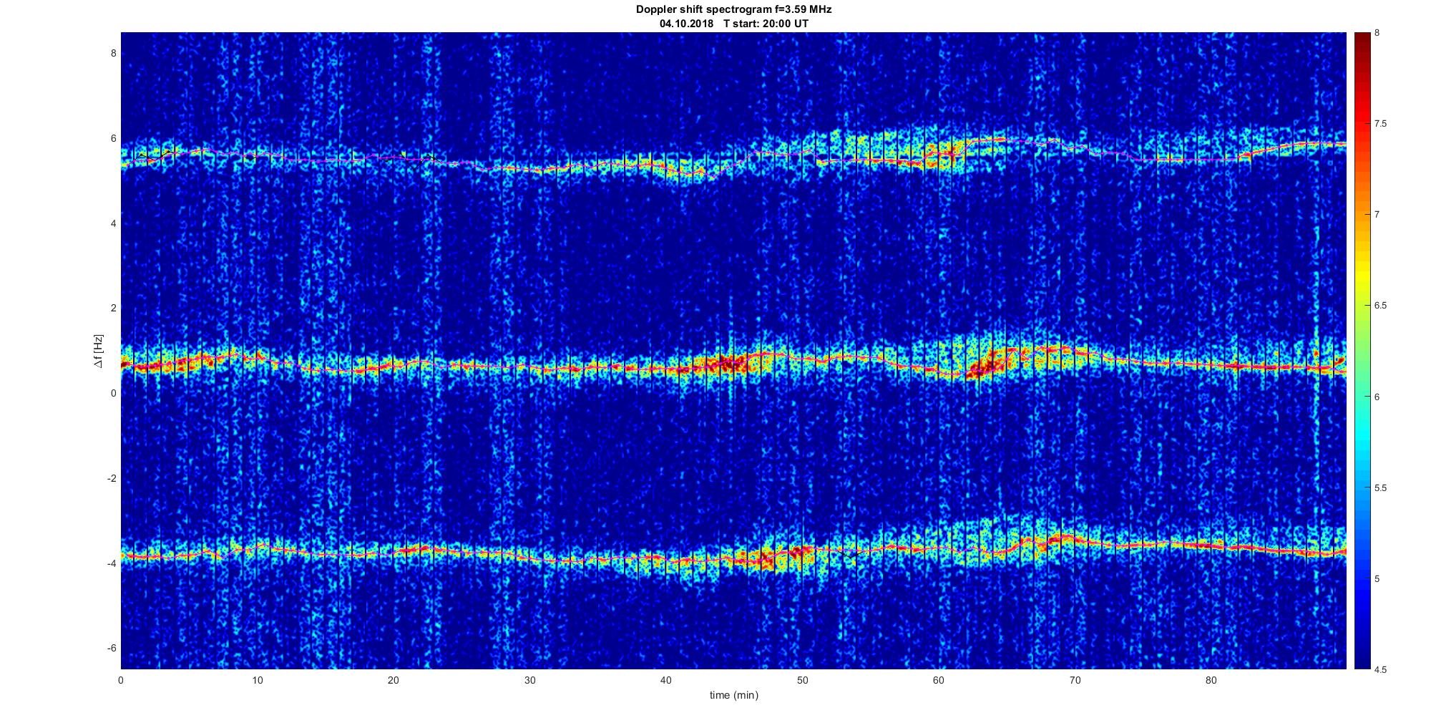Viewport: 1431px width, 718px height.
Task: Click the y-axis tick label '2'
Action: click(113, 309)
